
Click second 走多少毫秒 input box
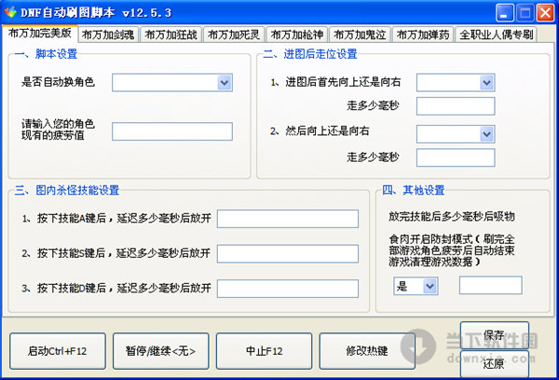point(456,157)
